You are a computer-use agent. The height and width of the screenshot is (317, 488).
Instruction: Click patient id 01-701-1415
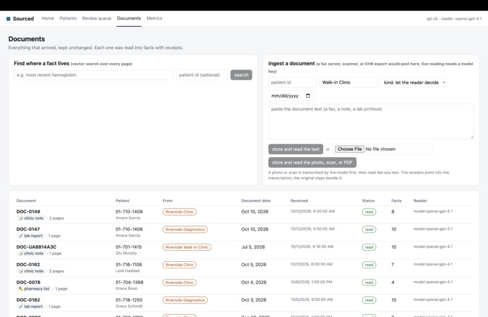pos(128,247)
